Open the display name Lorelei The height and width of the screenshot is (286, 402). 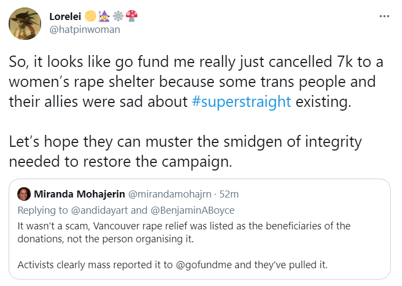click(x=65, y=16)
